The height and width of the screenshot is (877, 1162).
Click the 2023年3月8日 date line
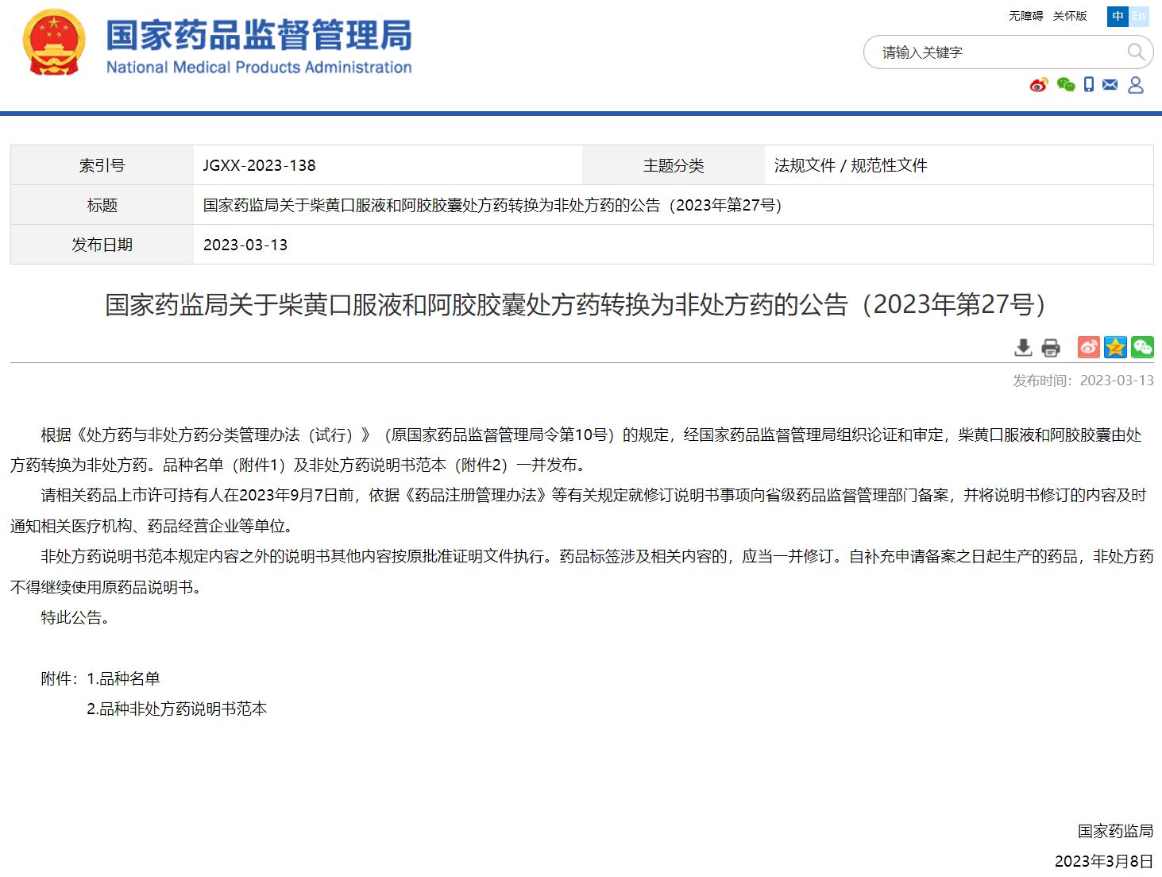coord(1104,861)
